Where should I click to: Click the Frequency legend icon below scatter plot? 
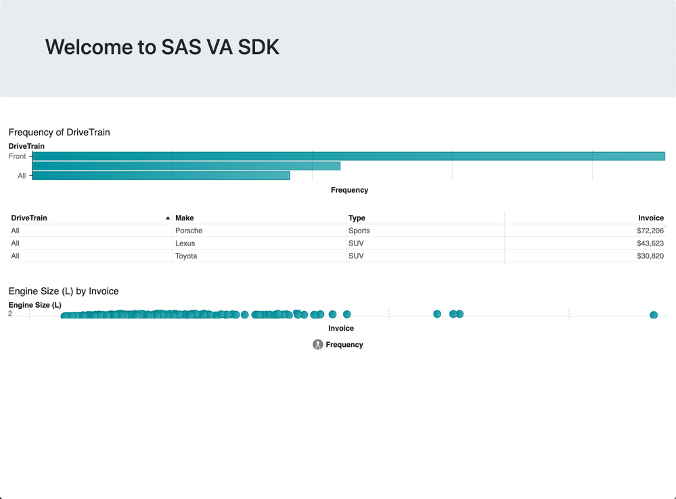[317, 345]
